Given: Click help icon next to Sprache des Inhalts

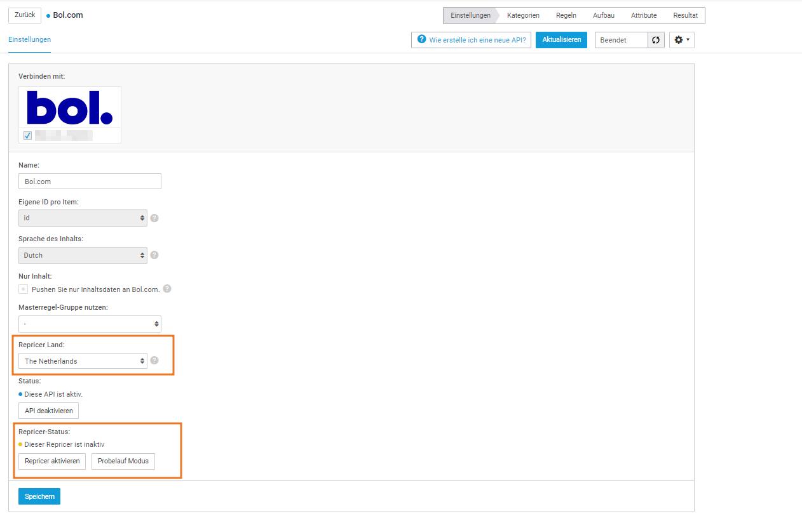Looking at the screenshot, I should 154,255.
